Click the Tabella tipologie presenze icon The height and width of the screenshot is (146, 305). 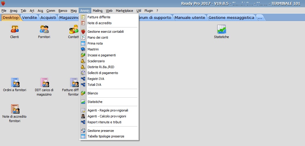tap(83, 136)
